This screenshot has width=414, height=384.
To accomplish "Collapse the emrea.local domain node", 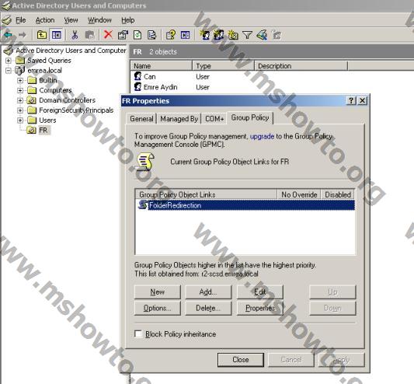I will point(9,71).
